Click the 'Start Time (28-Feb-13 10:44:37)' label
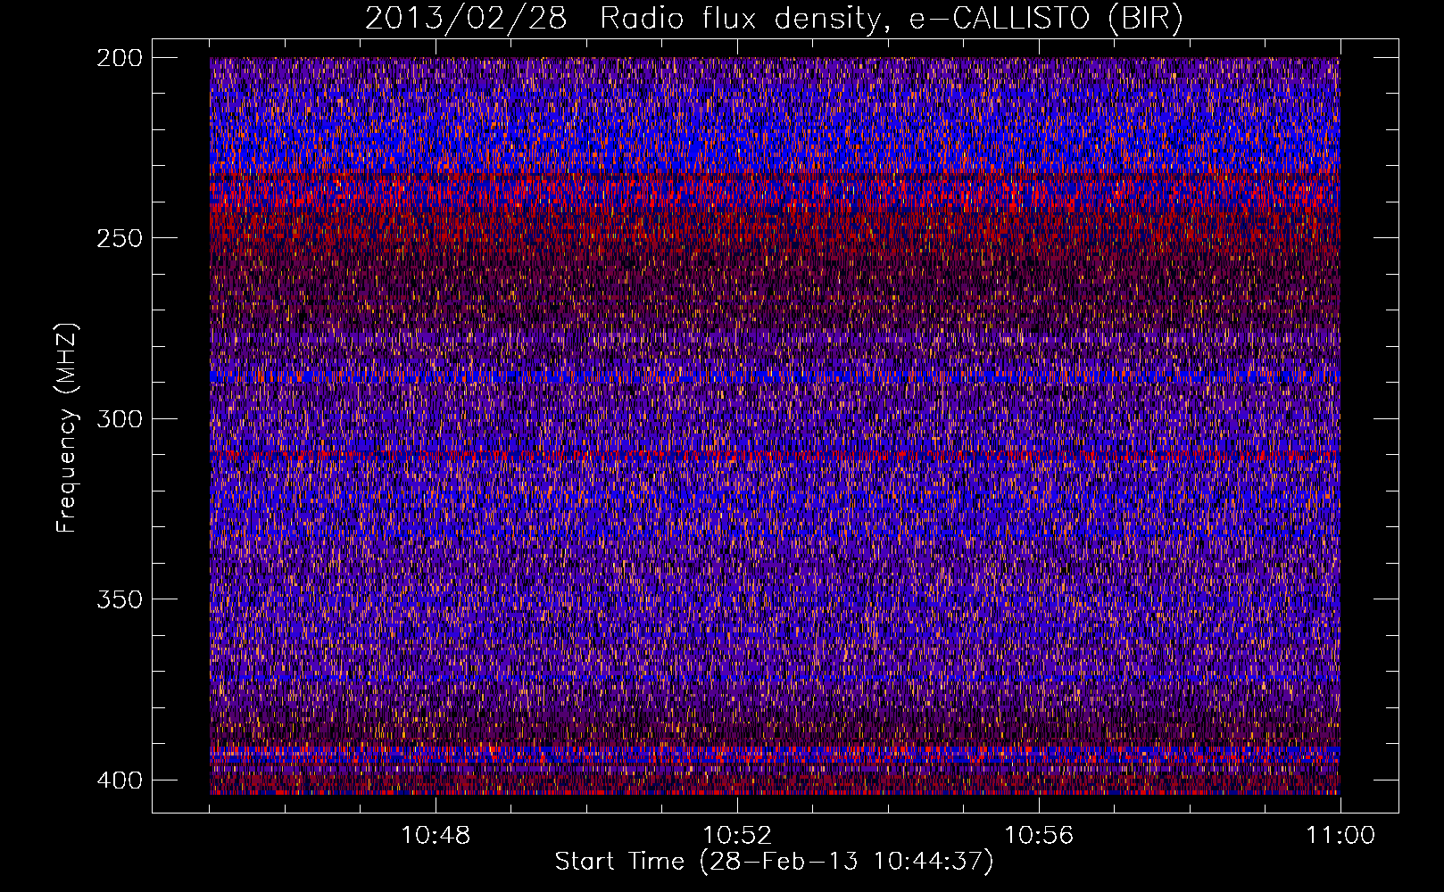This screenshot has height=892, width=1444. coord(774,862)
